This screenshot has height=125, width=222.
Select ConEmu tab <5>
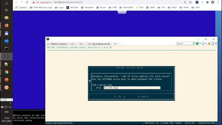[116, 44]
